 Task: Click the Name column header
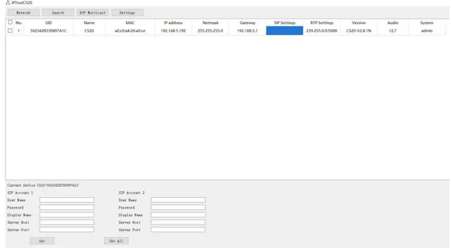pos(89,23)
